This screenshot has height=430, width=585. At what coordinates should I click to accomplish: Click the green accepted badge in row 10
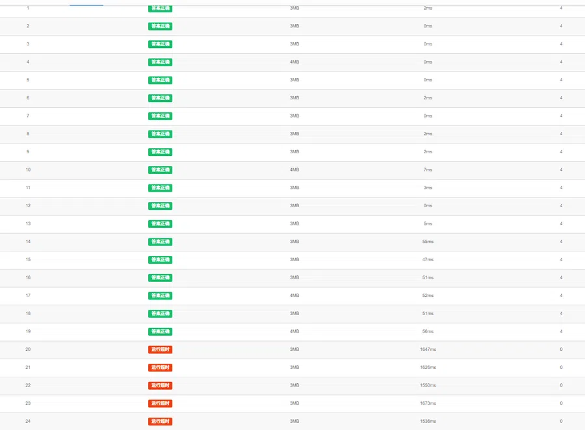tap(160, 170)
